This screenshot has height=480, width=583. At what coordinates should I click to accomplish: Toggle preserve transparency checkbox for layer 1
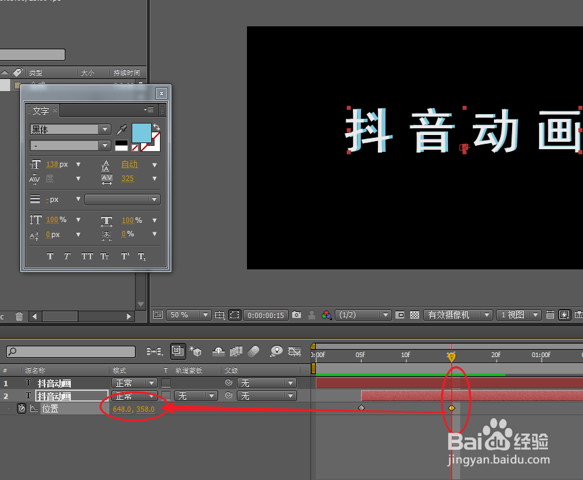pyautogui.click(x=166, y=383)
